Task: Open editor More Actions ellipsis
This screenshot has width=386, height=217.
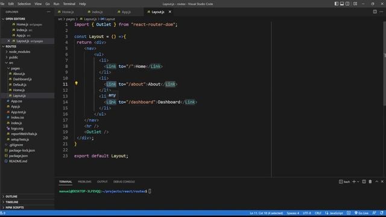Action: [x=381, y=11]
